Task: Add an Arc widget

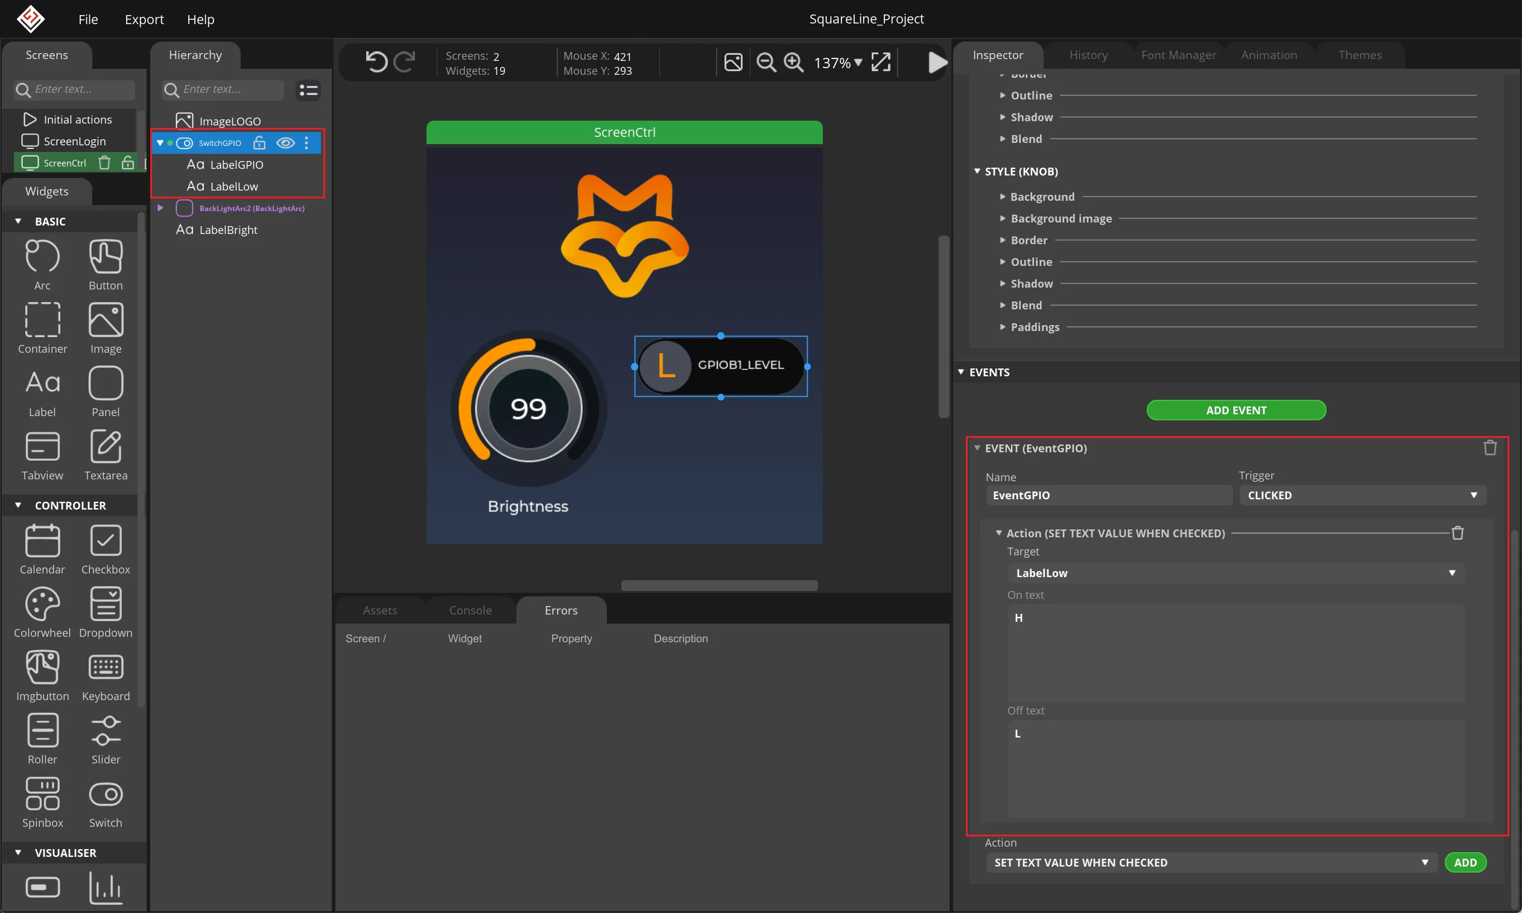Action: (x=42, y=265)
